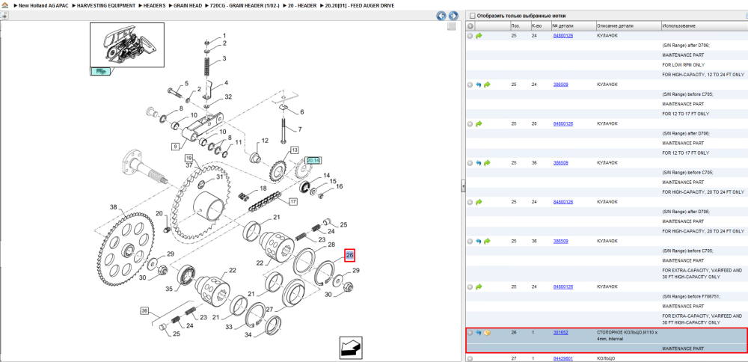The image size is (748, 362).
Task: Select callout 33 on the diagram
Action: (228, 327)
